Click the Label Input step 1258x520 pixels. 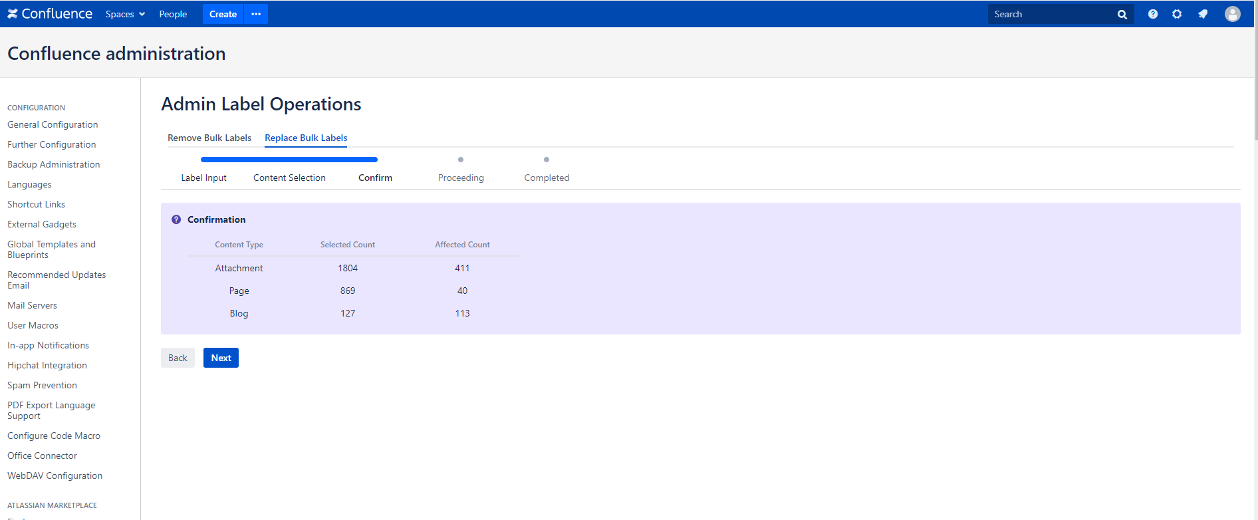[203, 178]
